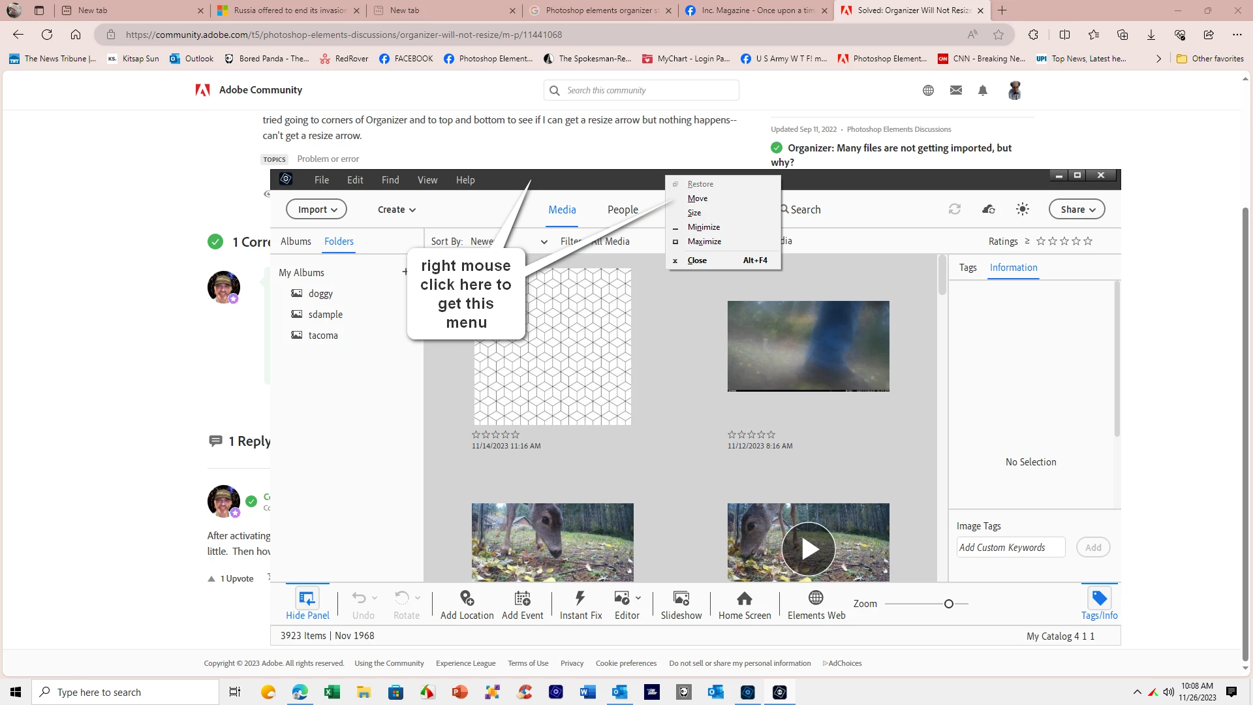Play the deer video thumbnail
Screen dimensions: 1253x705
(809, 549)
